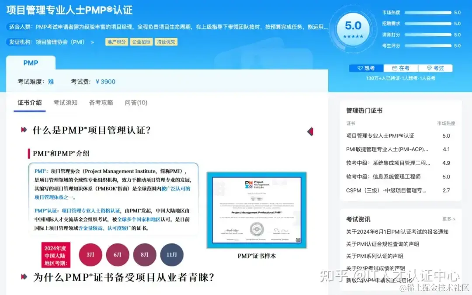The image size is (472, 295).
Task: Click the PMP certificate sample image
Action: [x=257, y=210]
